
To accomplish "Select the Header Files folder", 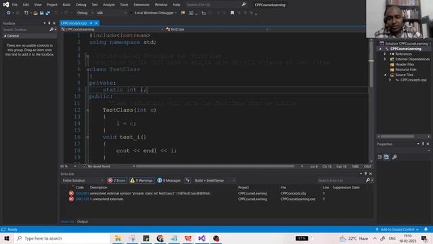I will 405,64.
